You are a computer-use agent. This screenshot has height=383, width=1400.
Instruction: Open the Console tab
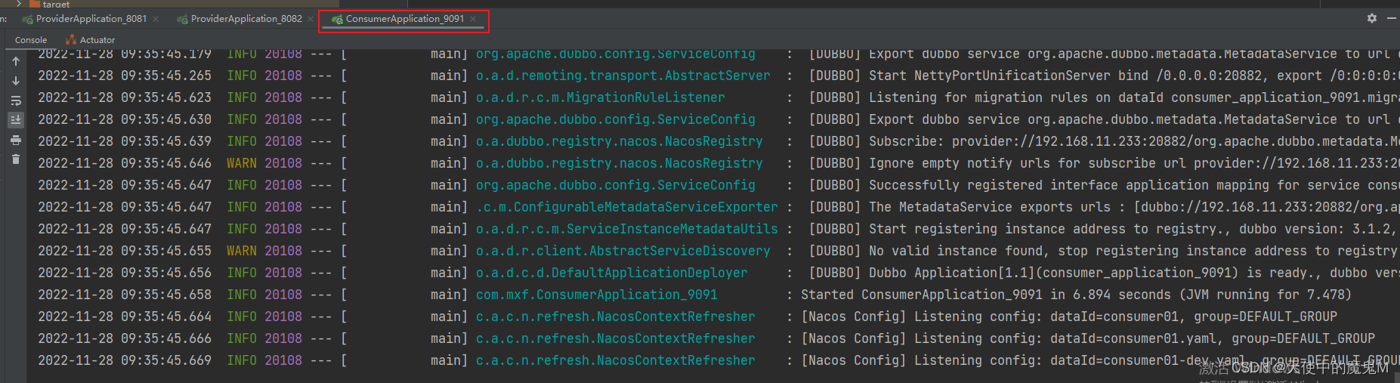[31, 40]
